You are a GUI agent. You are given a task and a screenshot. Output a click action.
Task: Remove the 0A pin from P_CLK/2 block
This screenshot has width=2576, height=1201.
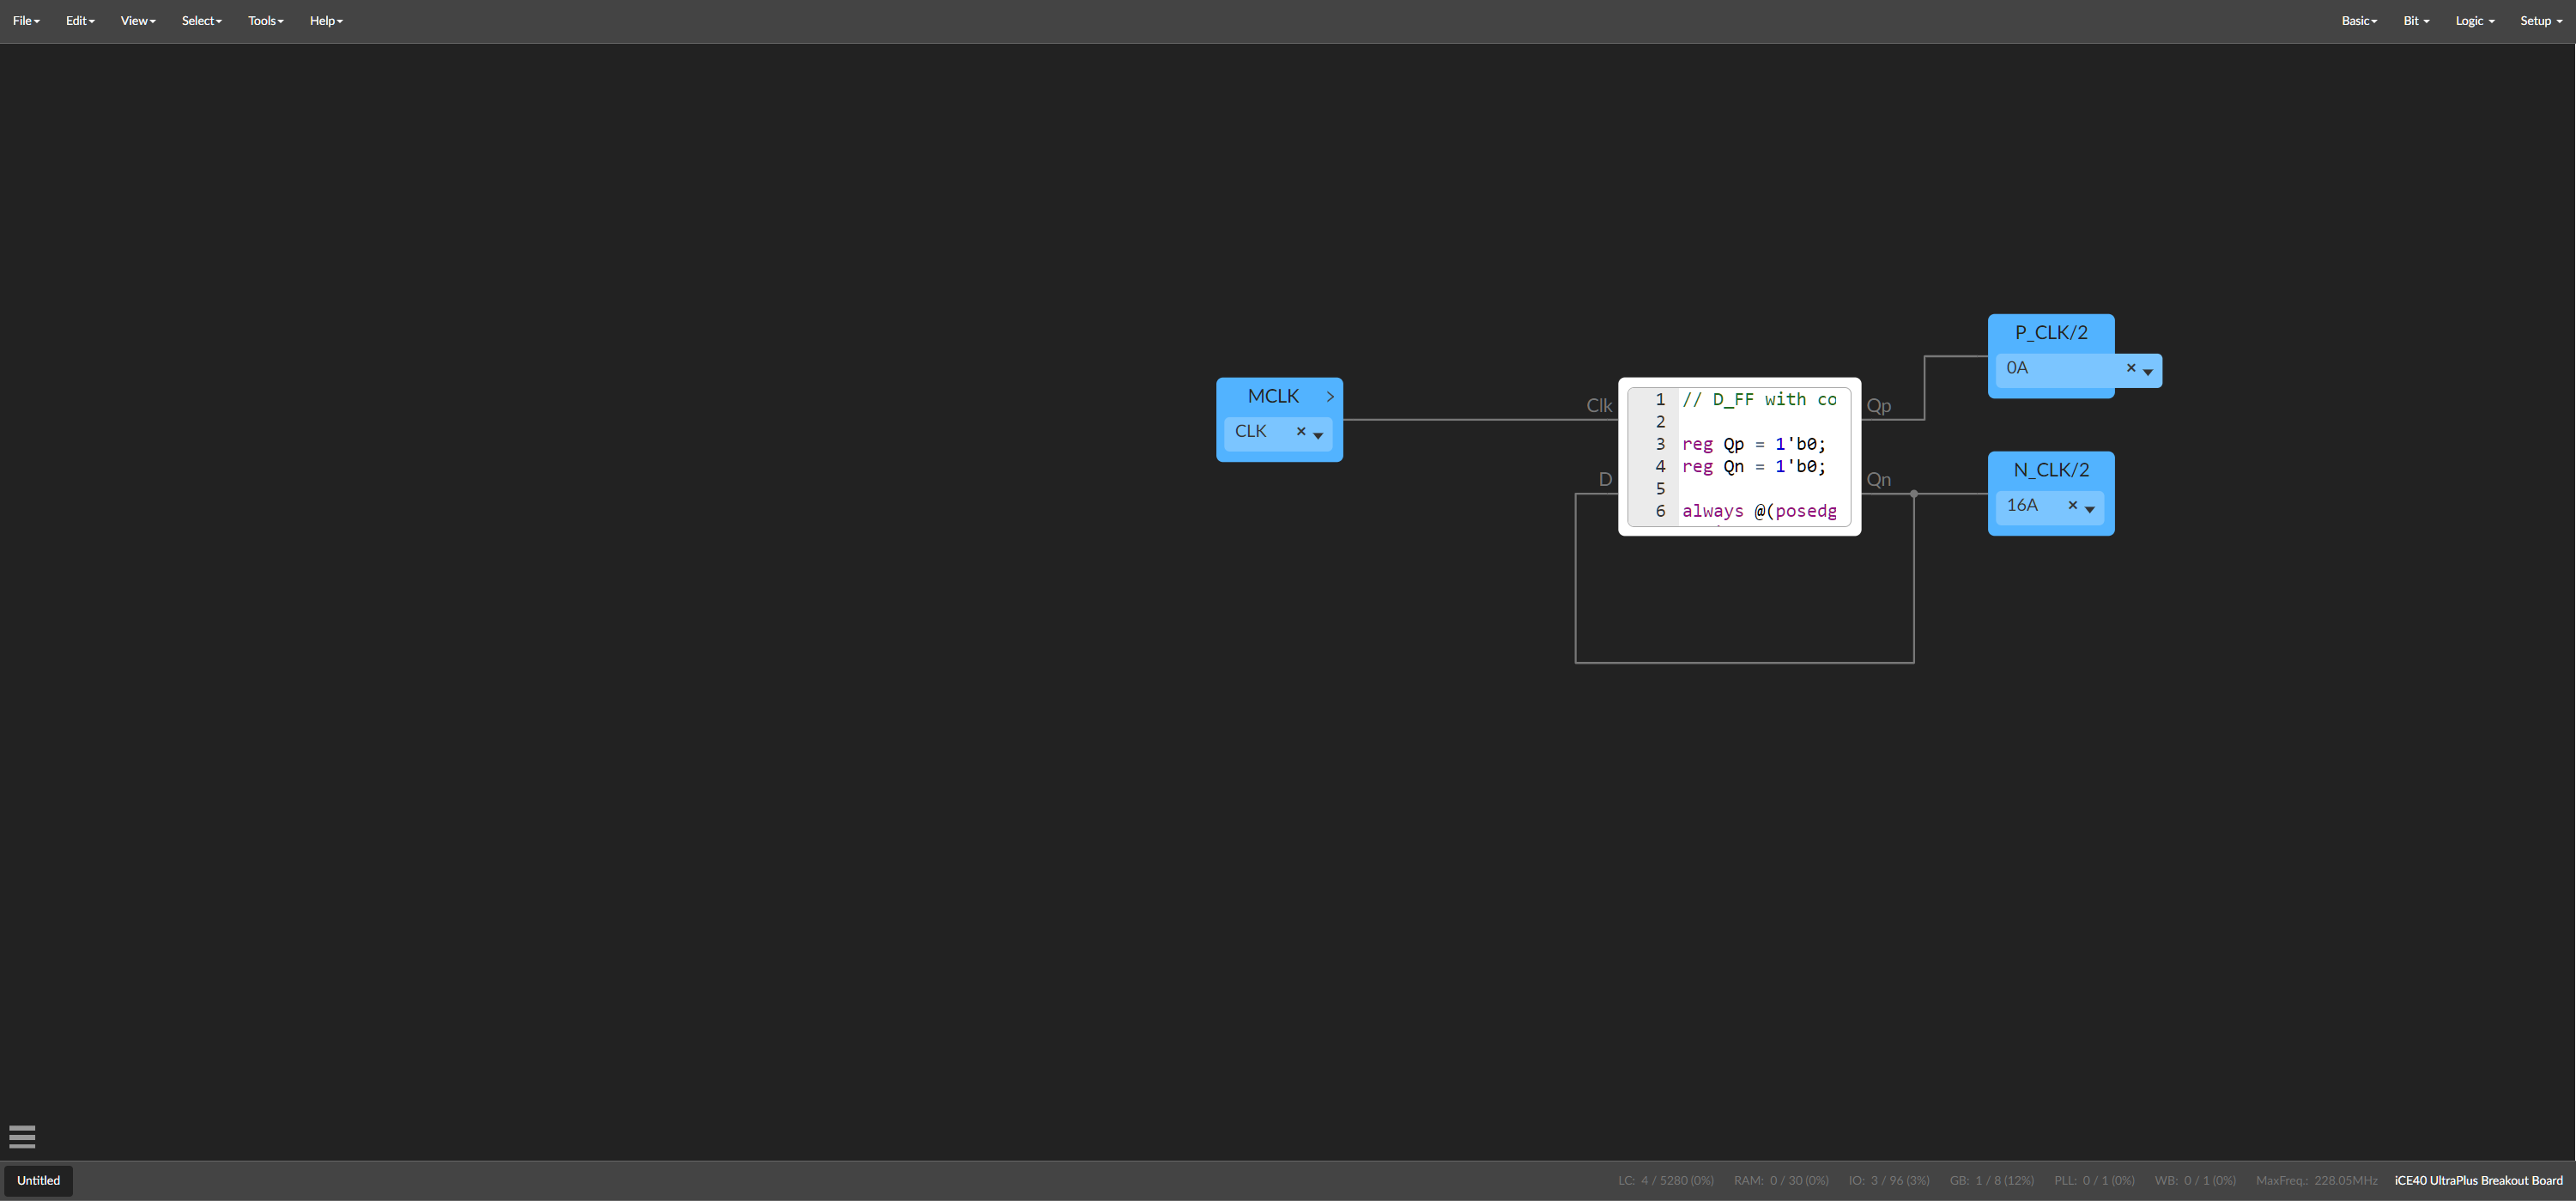pos(2131,368)
